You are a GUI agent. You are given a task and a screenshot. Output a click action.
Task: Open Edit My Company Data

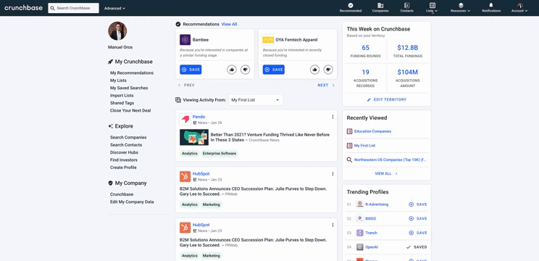pyautogui.click(x=132, y=202)
